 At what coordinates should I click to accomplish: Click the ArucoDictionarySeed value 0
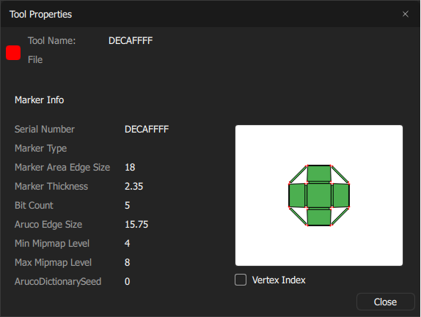click(128, 281)
